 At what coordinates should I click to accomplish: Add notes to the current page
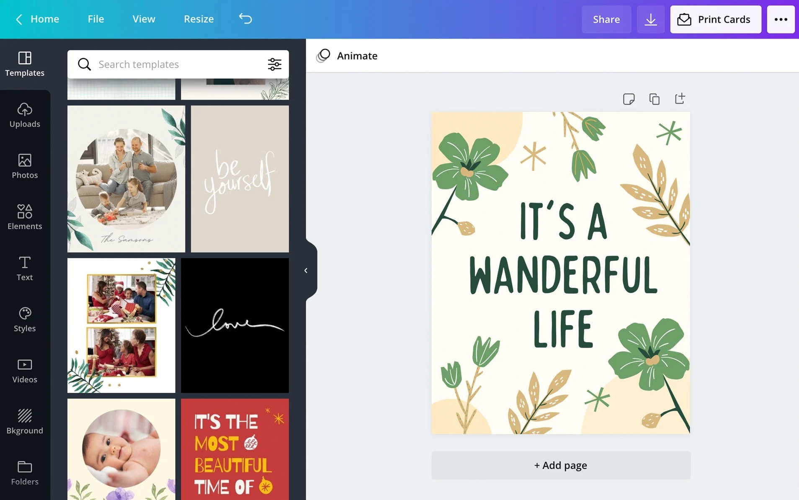point(629,99)
